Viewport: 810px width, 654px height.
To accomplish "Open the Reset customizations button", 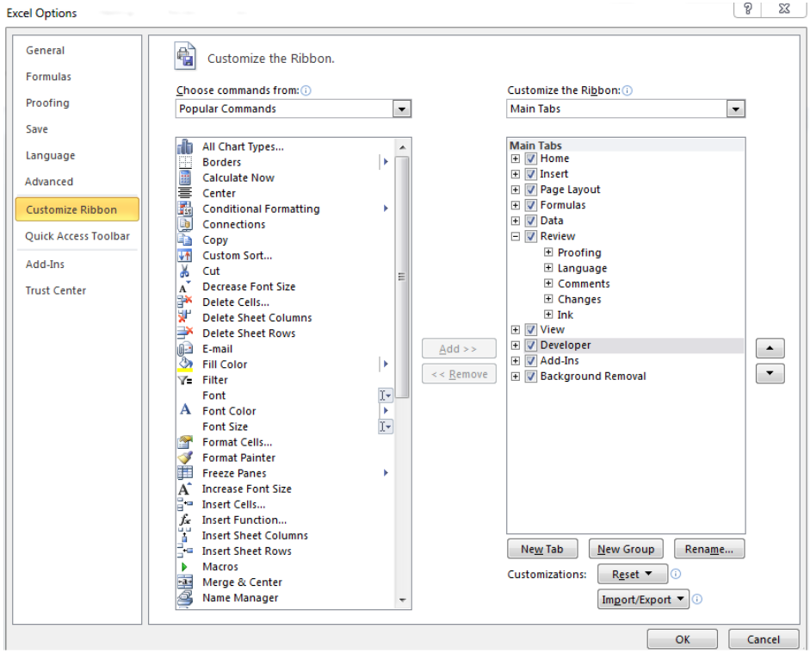I will (x=633, y=575).
